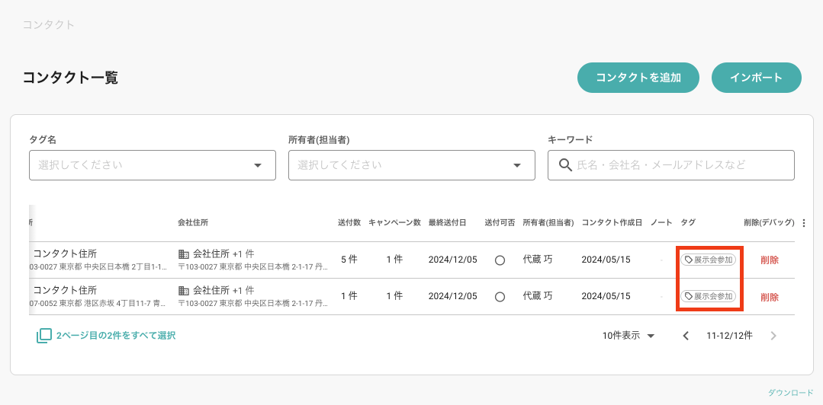Click the 所有者(担当者) column header
Viewport: 823px width, 405px height.
point(548,222)
